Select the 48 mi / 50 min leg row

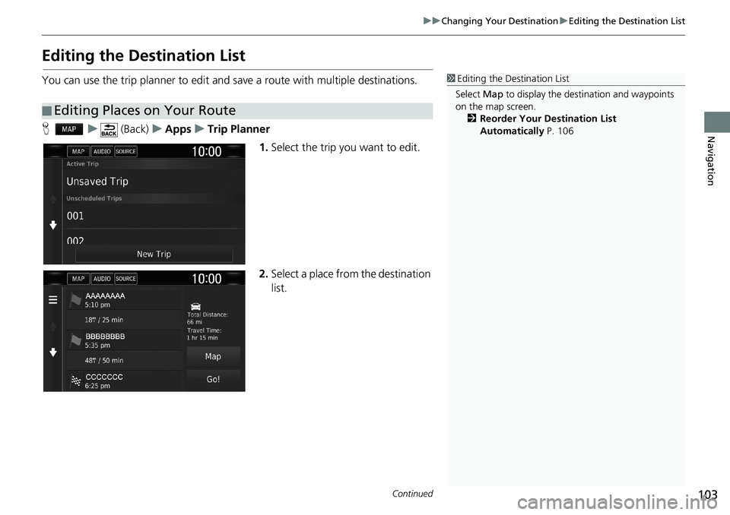[123, 361]
